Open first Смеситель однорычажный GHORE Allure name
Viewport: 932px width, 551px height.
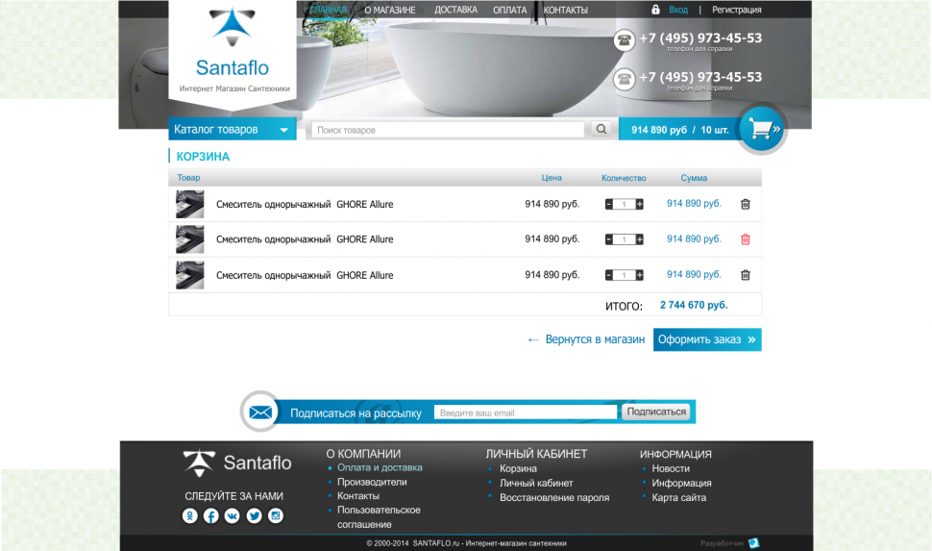tap(305, 204)
